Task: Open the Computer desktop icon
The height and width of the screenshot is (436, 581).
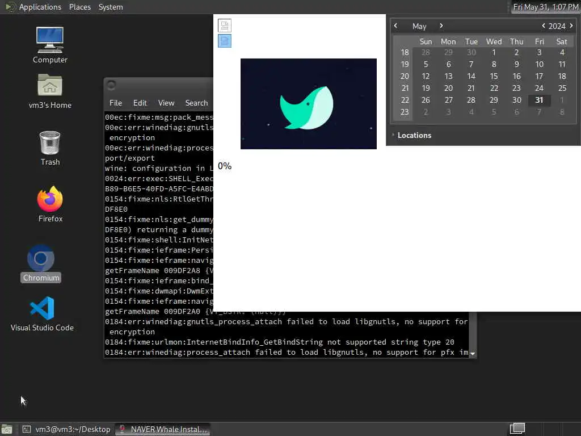Action: (50, 44)
